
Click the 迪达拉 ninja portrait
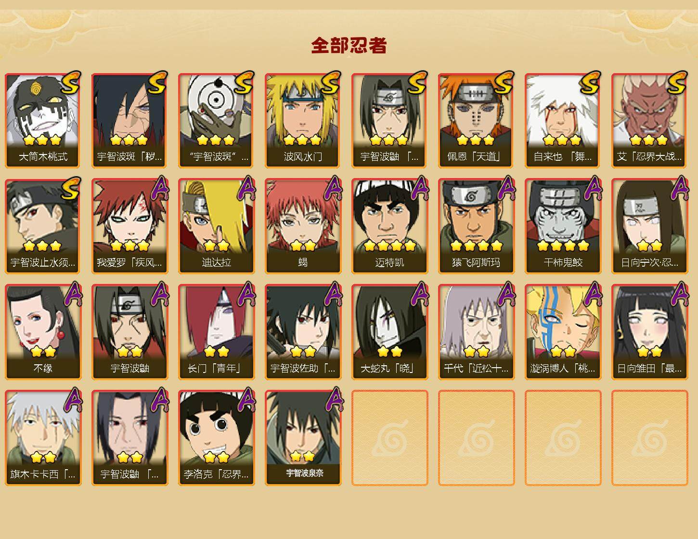coord(216,226)
